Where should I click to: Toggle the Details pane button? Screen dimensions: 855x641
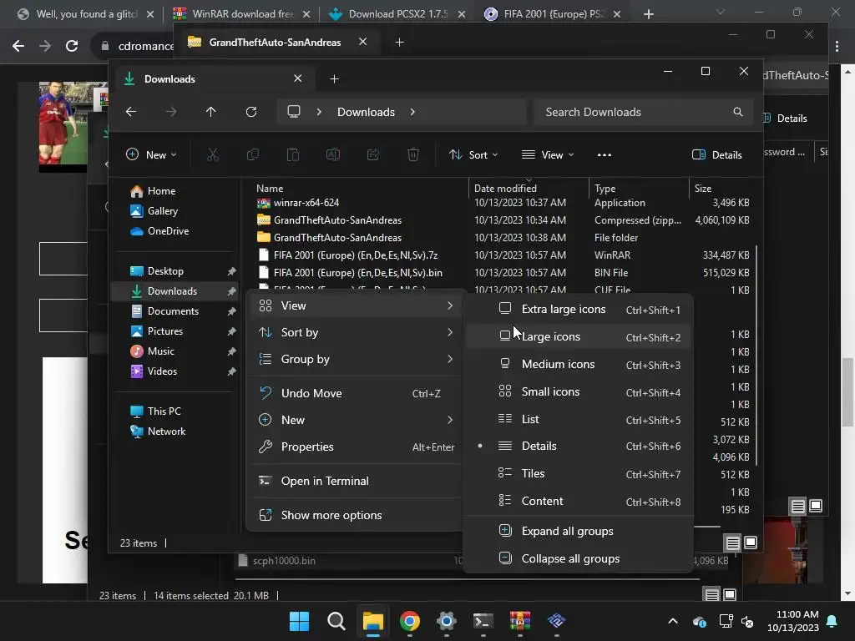point(717,154)
